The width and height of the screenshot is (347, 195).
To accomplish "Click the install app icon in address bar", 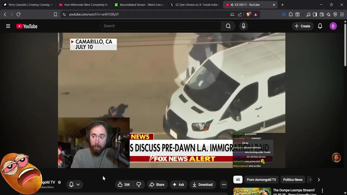I will (232, 14).
